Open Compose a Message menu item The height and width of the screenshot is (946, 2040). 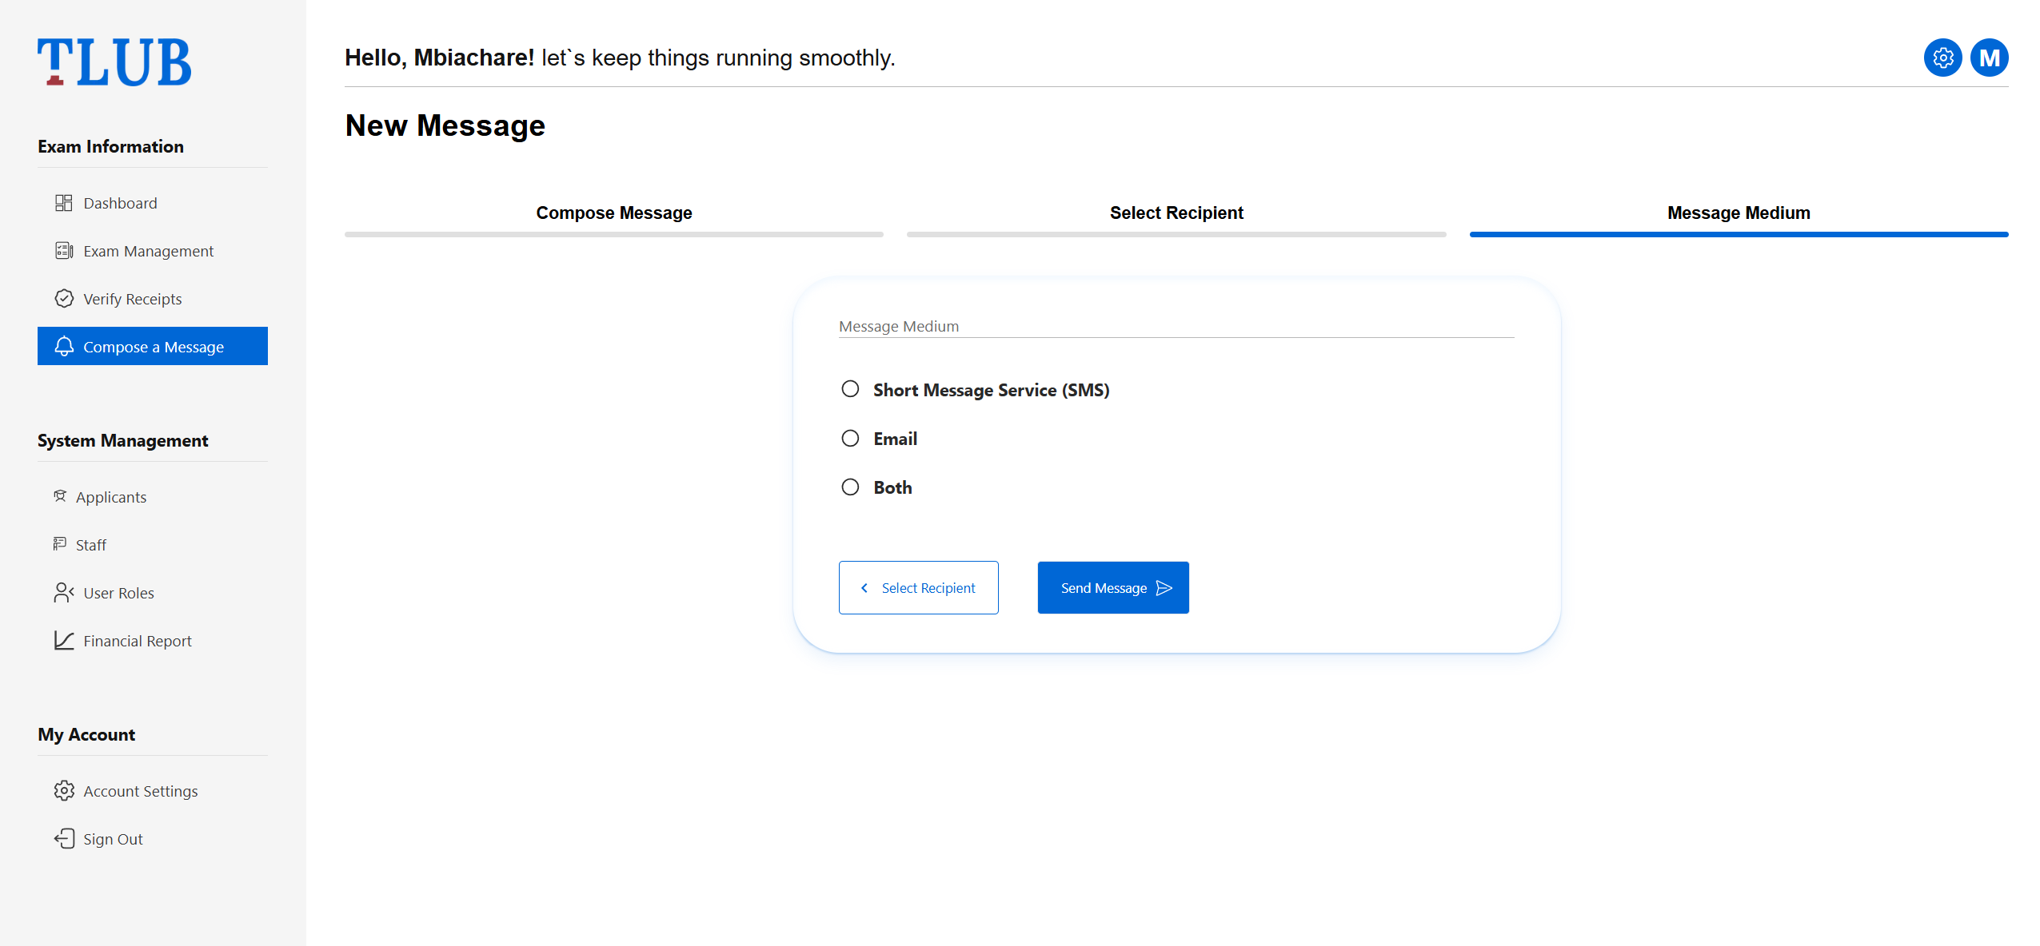point(153,346)
